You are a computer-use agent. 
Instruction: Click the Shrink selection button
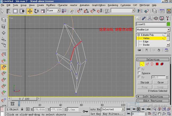click(145, 82)
